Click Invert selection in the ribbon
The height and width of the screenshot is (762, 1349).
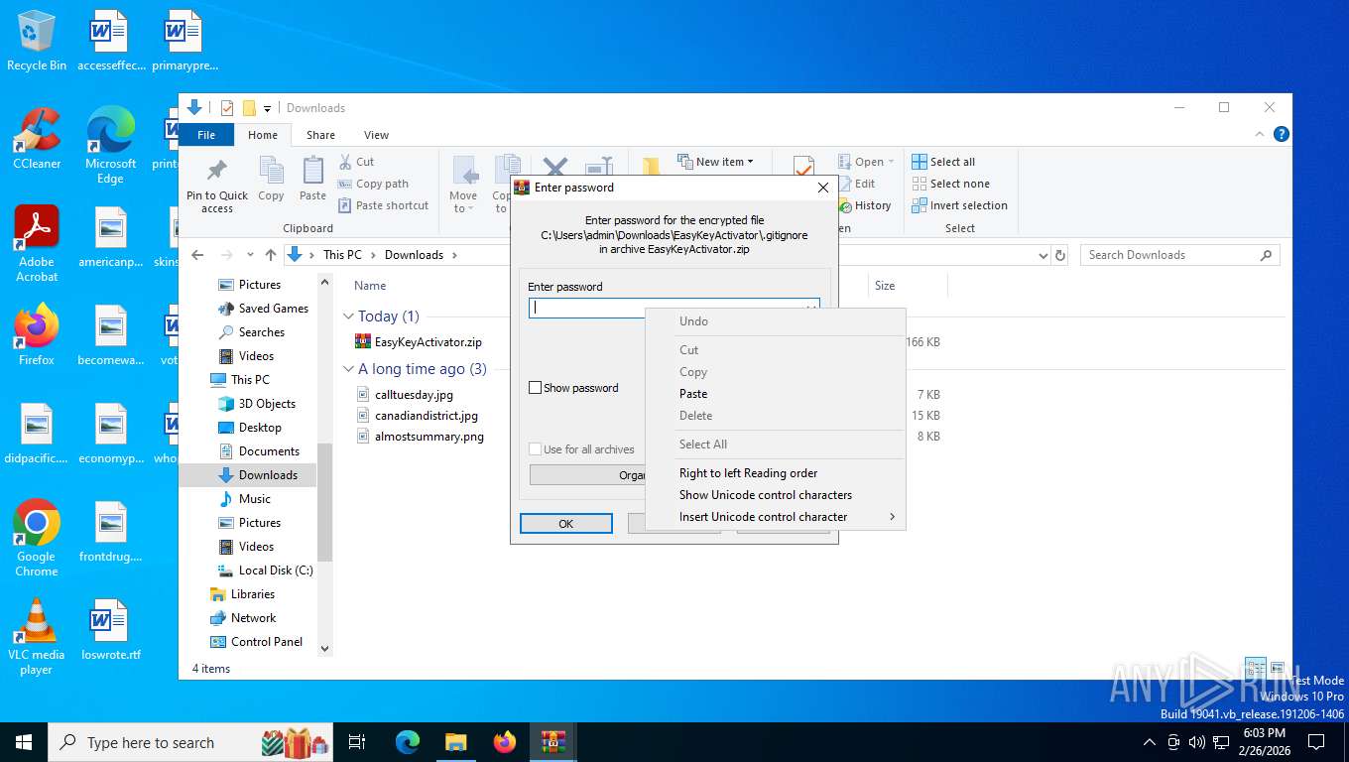coord(959,205)
